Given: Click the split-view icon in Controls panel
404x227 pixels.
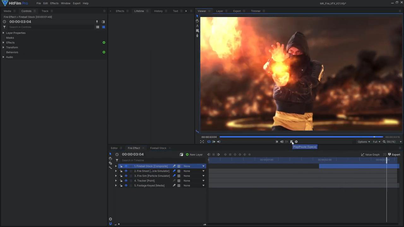Looking at the screenshot, I should (x=103, y=22).
